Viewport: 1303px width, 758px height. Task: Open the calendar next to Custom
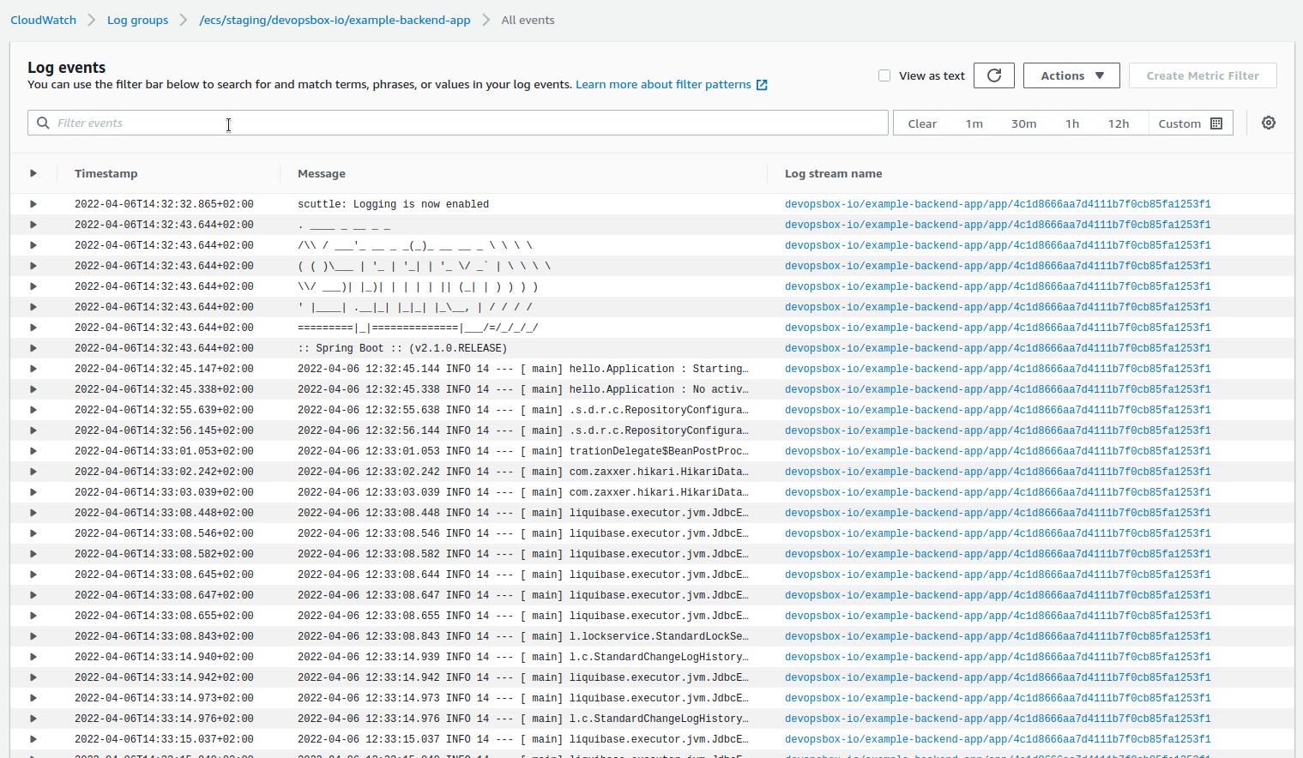point(1216,123)
